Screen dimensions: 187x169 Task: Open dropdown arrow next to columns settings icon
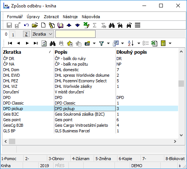click(x=122, y=43)
